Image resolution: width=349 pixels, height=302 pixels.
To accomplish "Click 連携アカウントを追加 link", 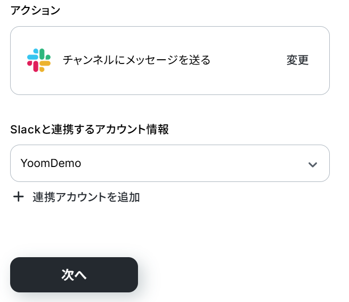I will click(86, 197).
